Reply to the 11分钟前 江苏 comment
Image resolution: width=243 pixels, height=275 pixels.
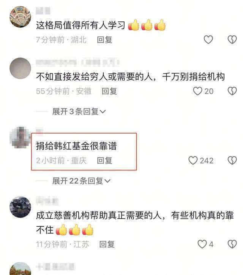click(x=107, y=244)
